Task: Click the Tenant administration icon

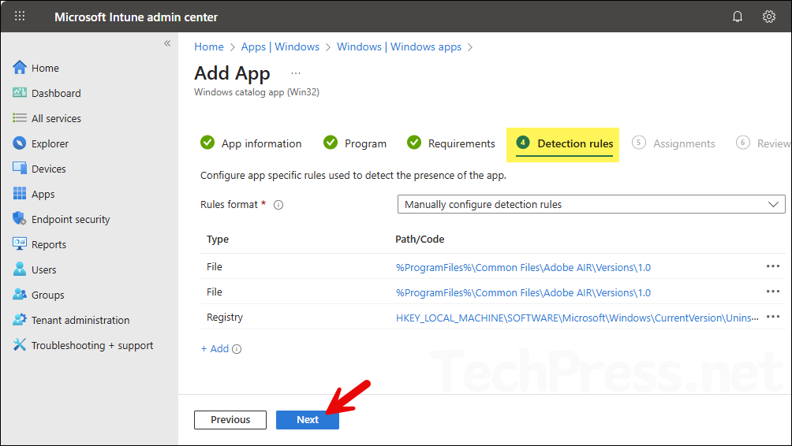Action: [x=20, y=319]
